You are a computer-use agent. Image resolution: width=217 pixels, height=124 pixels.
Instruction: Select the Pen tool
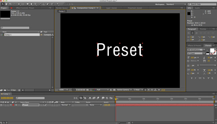click(31, 4)
